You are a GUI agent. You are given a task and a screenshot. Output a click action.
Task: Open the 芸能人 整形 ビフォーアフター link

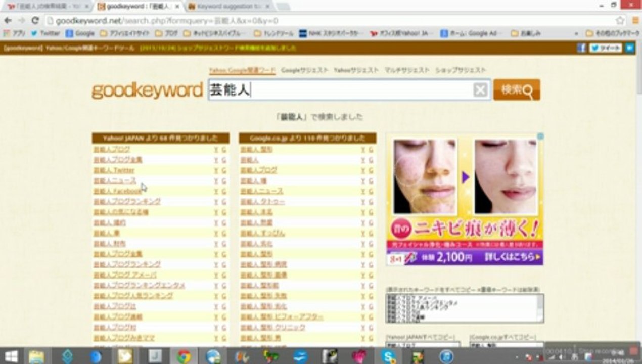282,317
